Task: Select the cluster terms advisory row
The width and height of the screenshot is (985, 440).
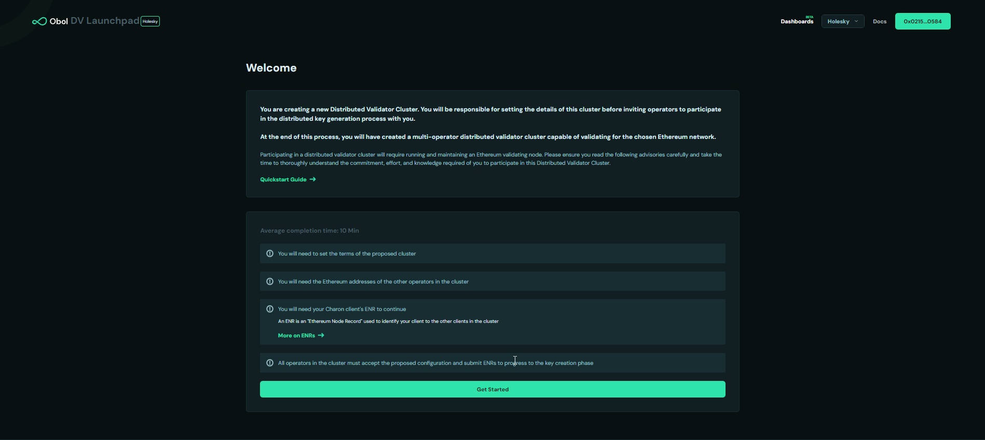Action: 492,253
